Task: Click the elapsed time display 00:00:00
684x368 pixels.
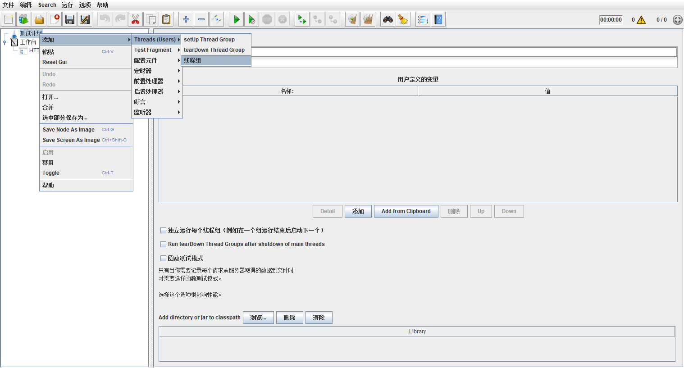Action: (x=611, y=19)
